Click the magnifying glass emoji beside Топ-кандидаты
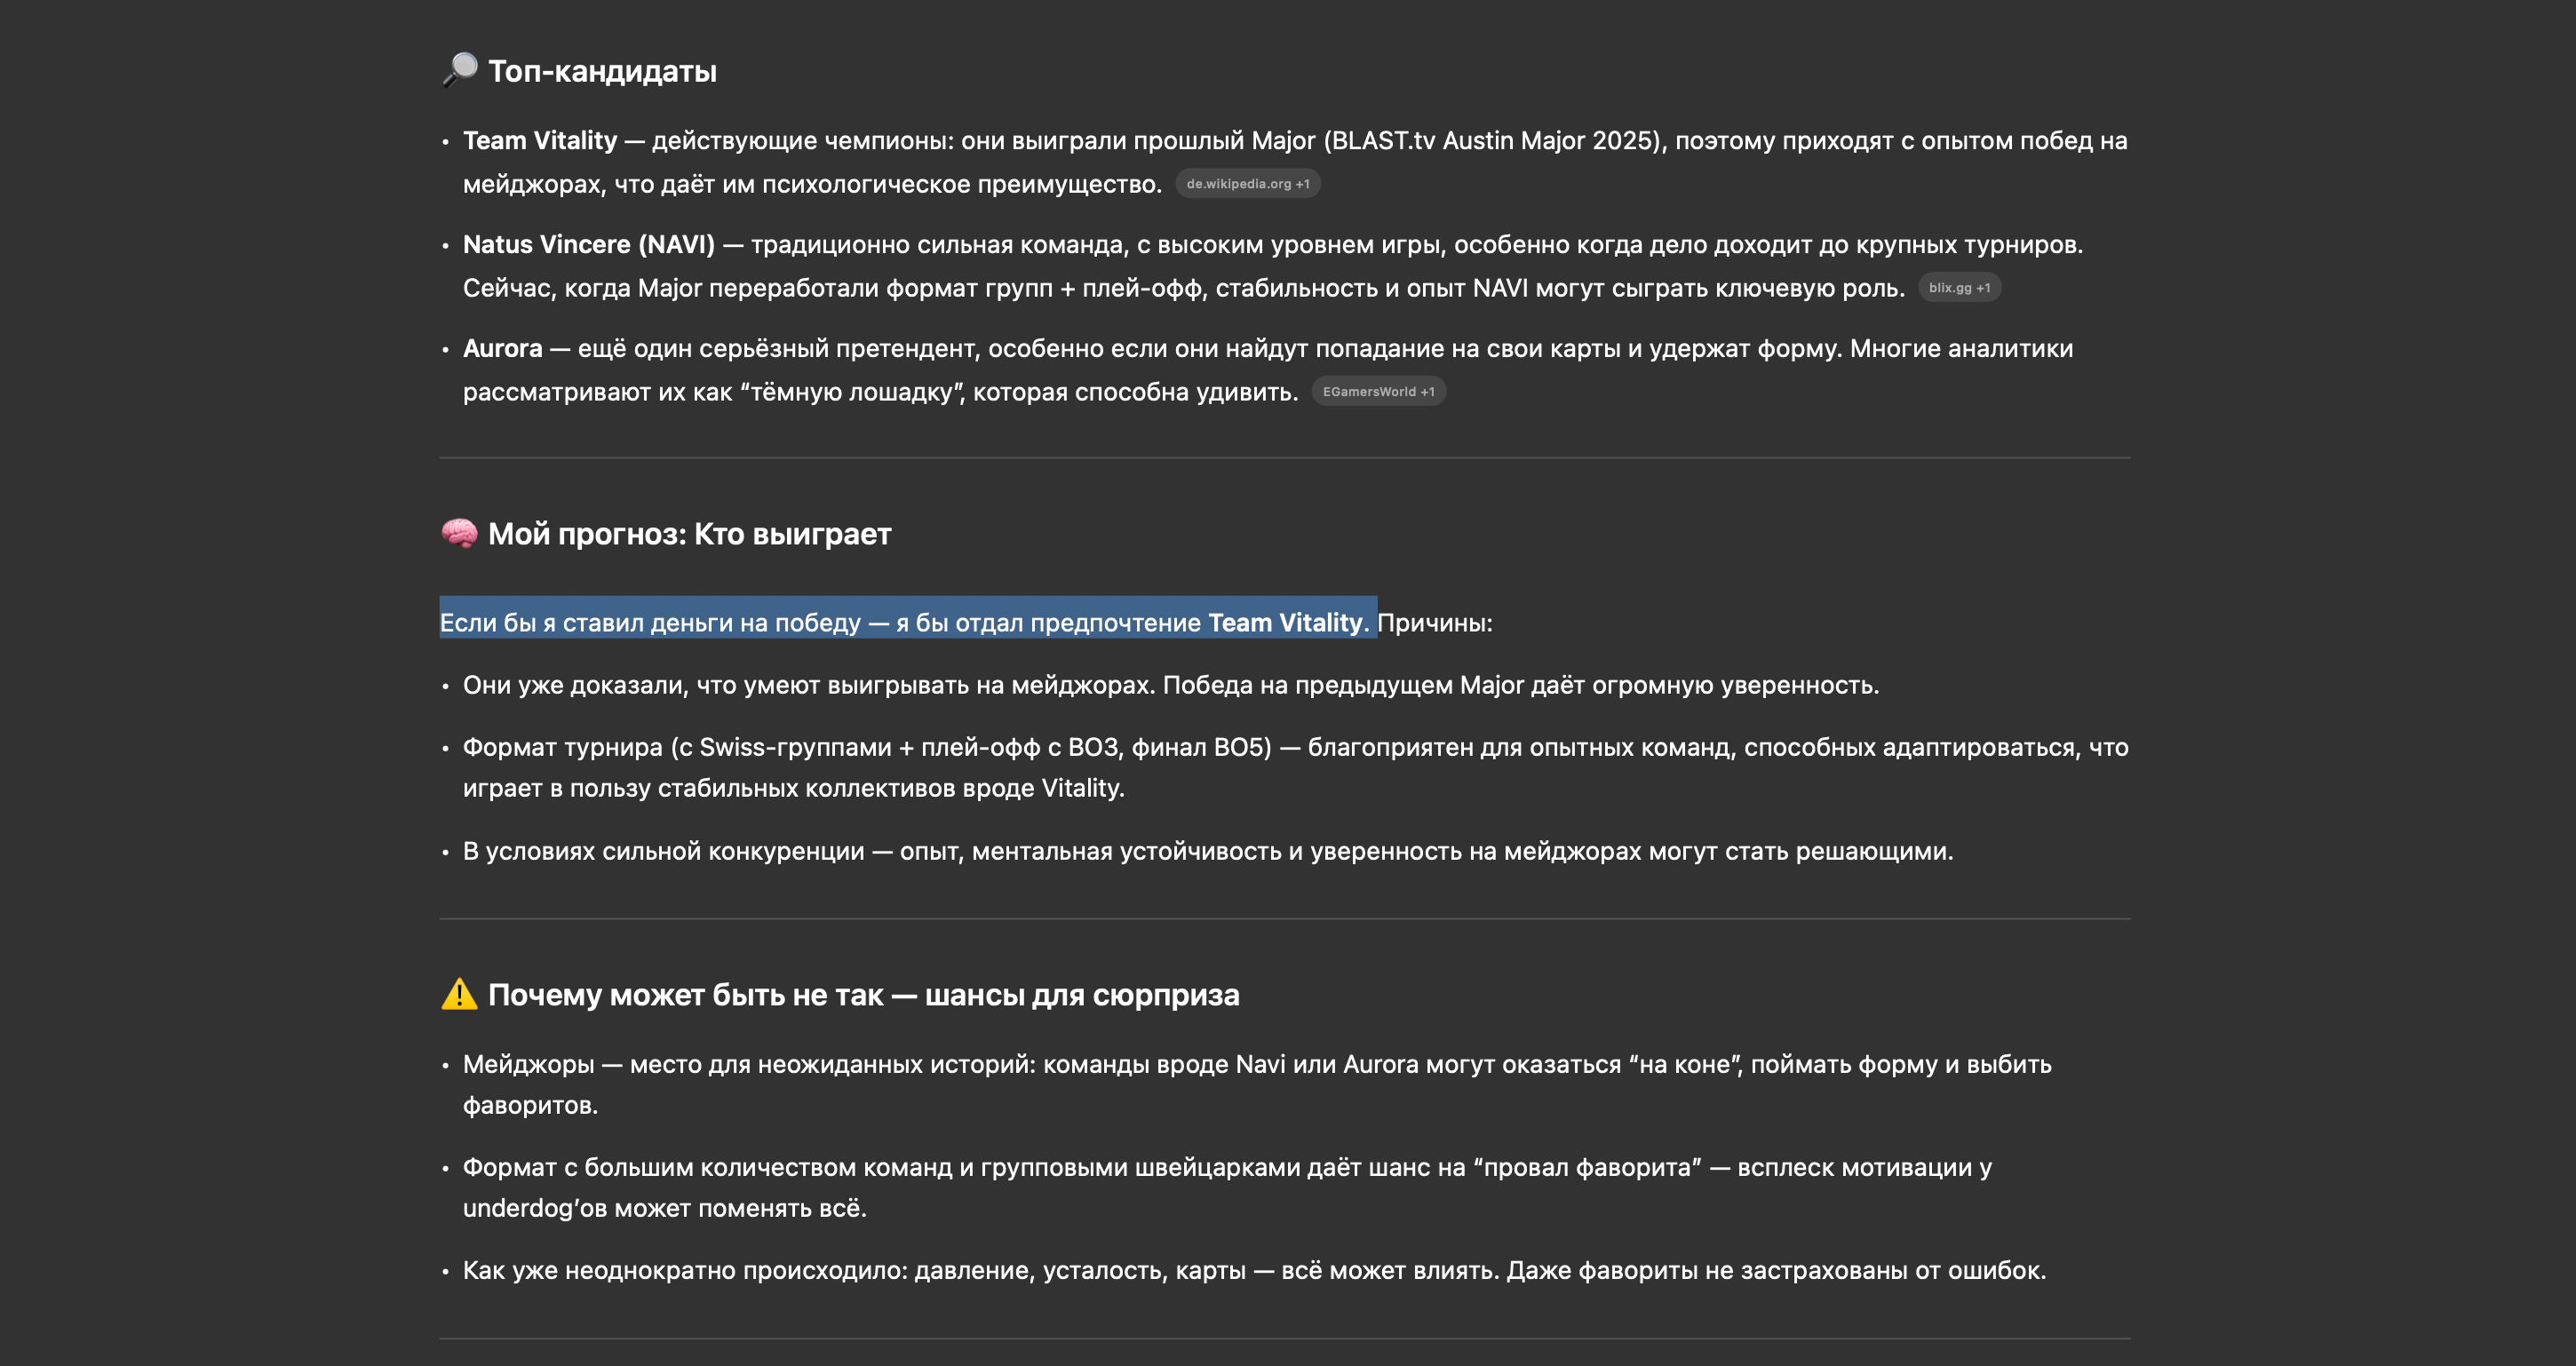The width and height of the screenshot is (2576, 1366). click(x=460, y=70)
